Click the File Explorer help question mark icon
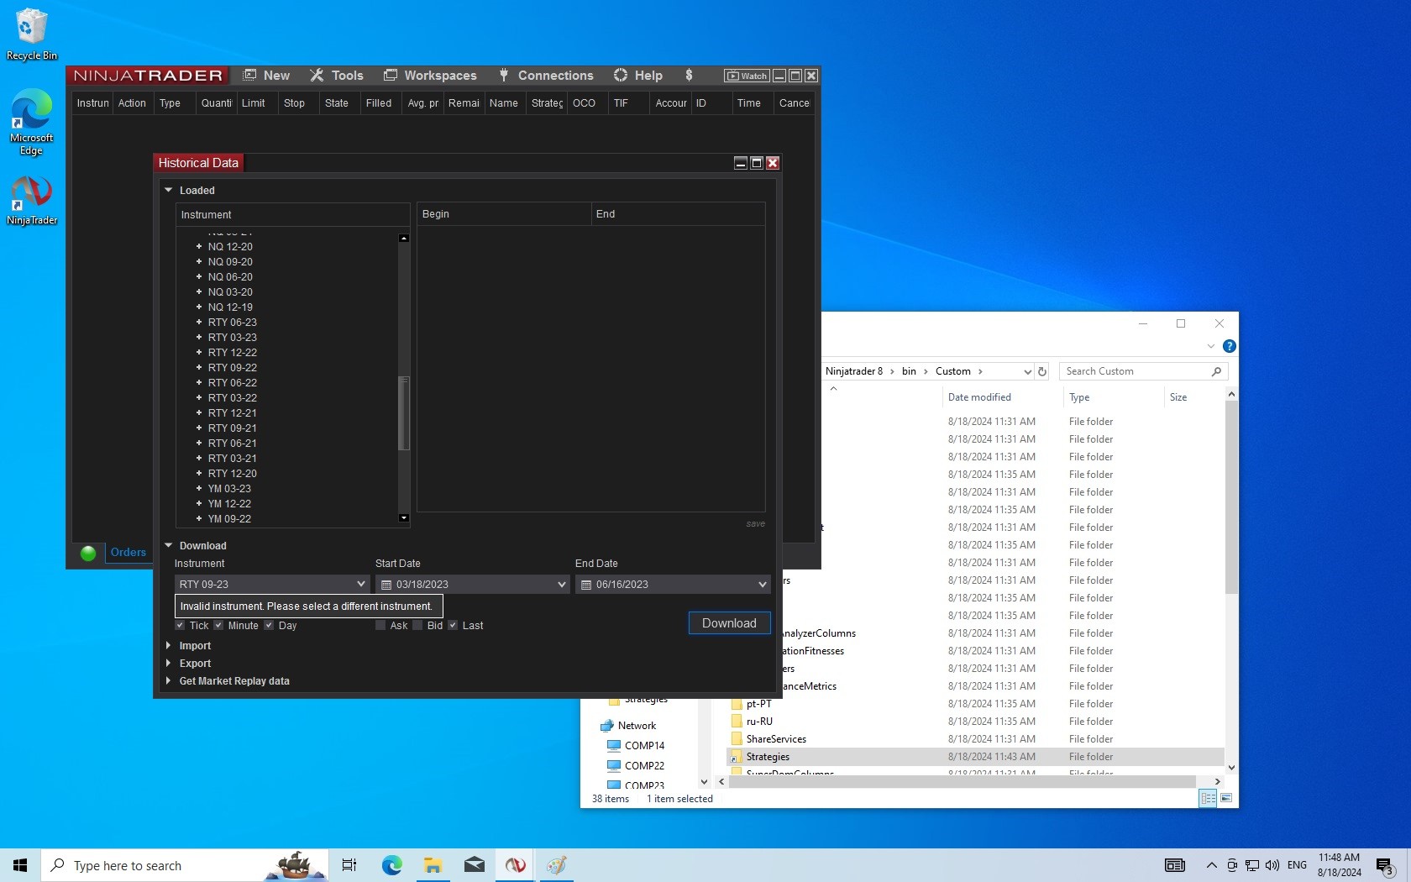This screenshot has height=882, width=1411. (1230, 346)
